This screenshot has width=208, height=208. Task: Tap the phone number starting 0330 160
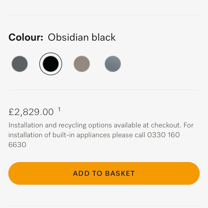coord(163,135)
